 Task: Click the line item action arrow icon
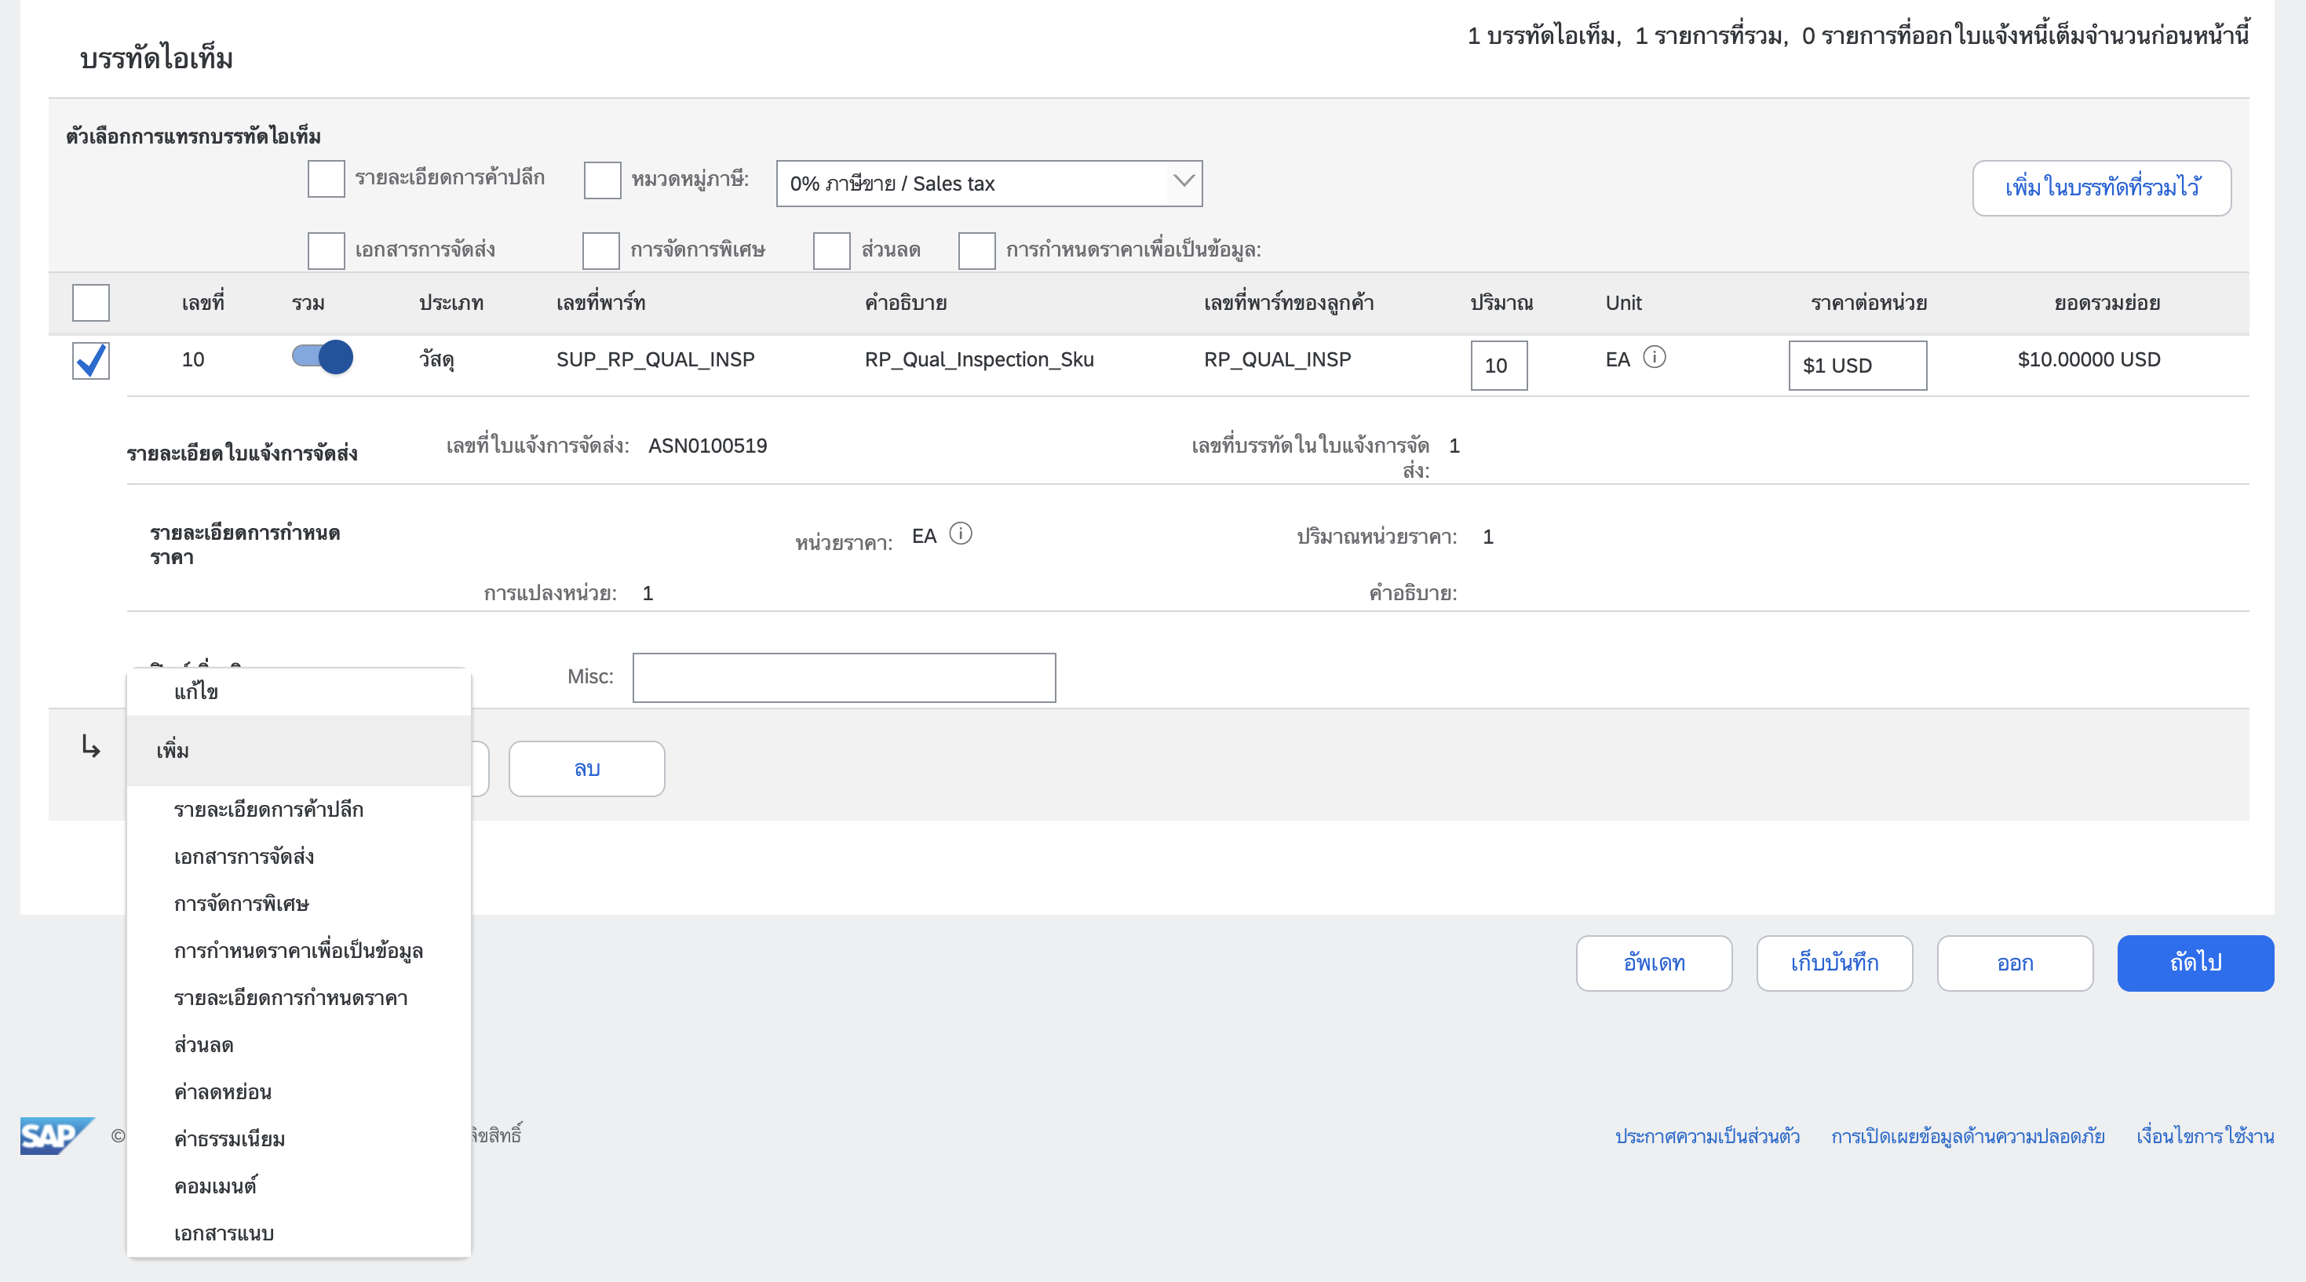[90, 745]
